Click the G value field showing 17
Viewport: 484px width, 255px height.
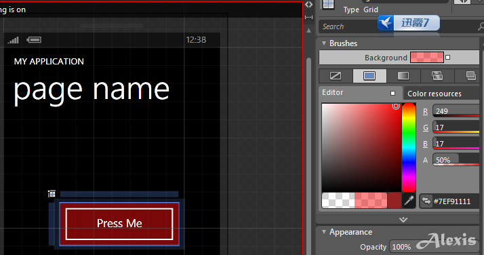tap(456, 127)
